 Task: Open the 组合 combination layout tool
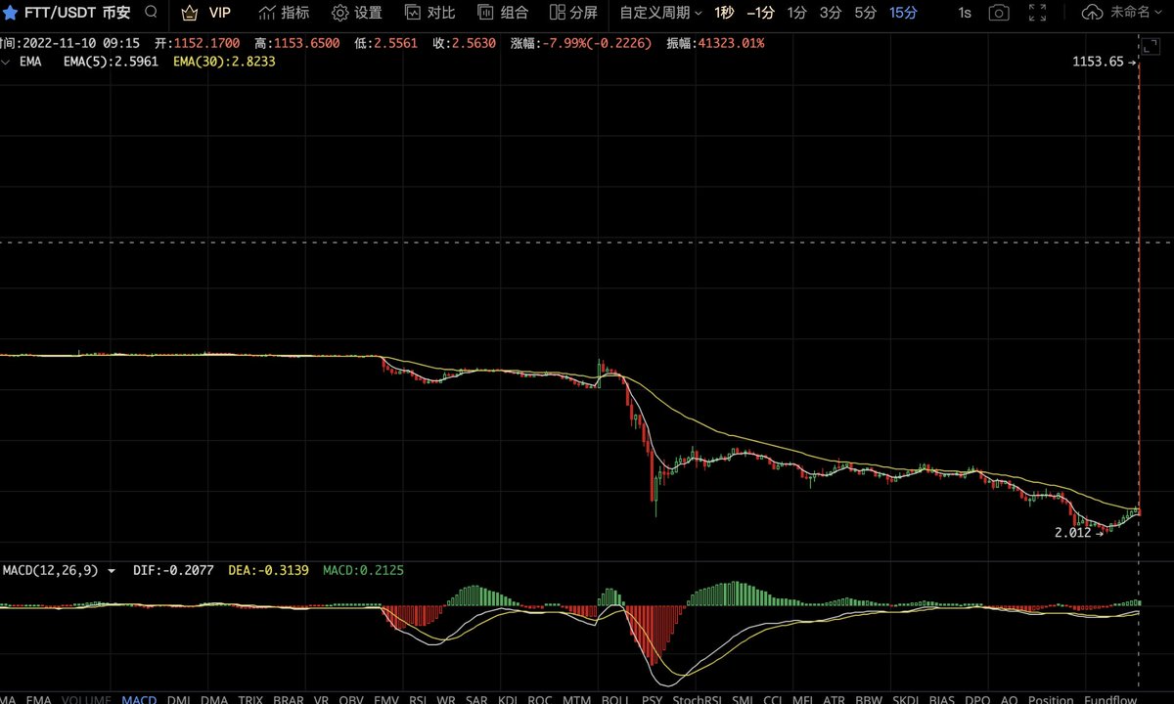[503, 13]
